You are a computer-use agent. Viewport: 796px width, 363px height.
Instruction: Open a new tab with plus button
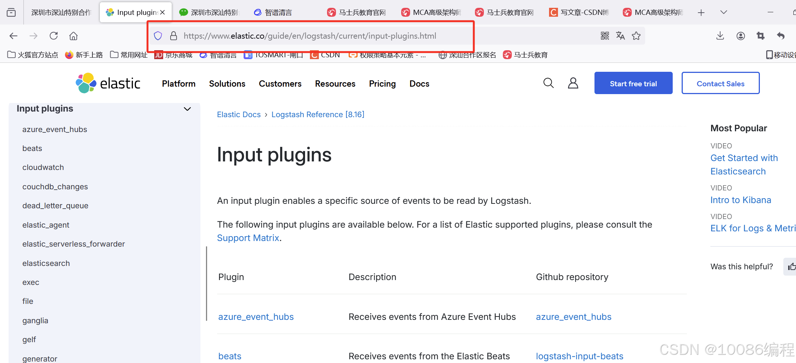point(701,13)
